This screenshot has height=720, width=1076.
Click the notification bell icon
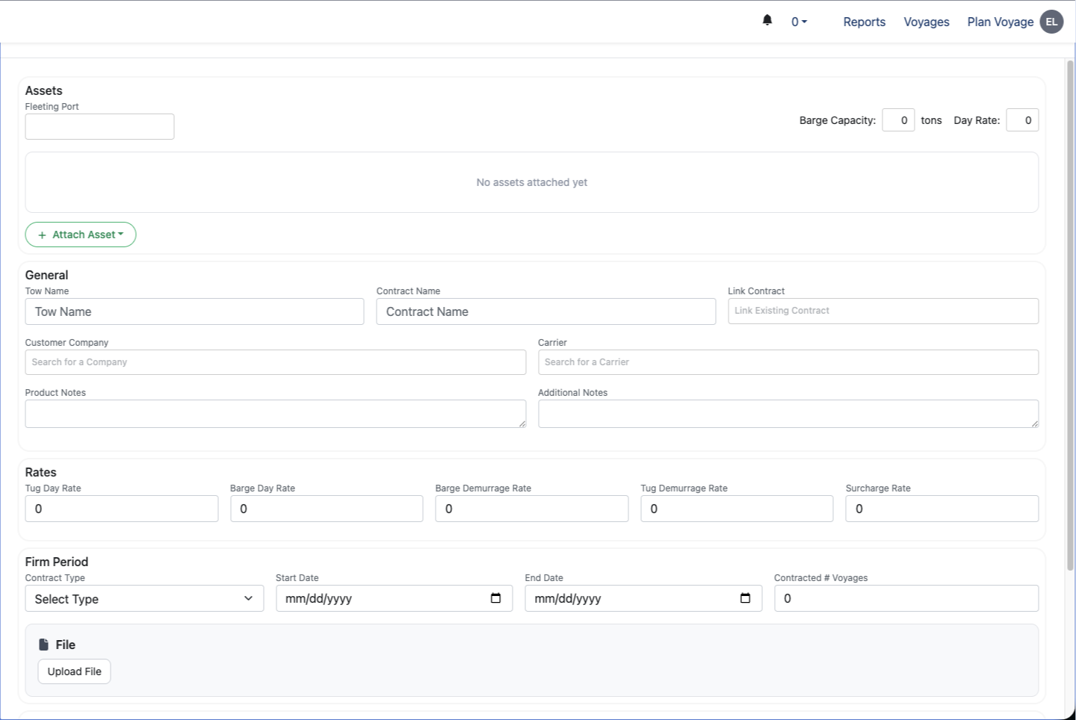(x=767, y=20)
